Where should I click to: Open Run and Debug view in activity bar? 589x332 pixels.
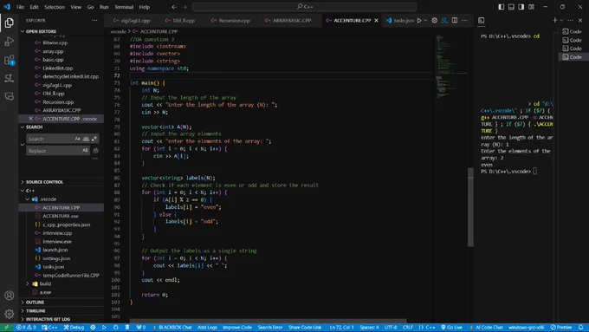pyautogui.click(x=9, y=42)
